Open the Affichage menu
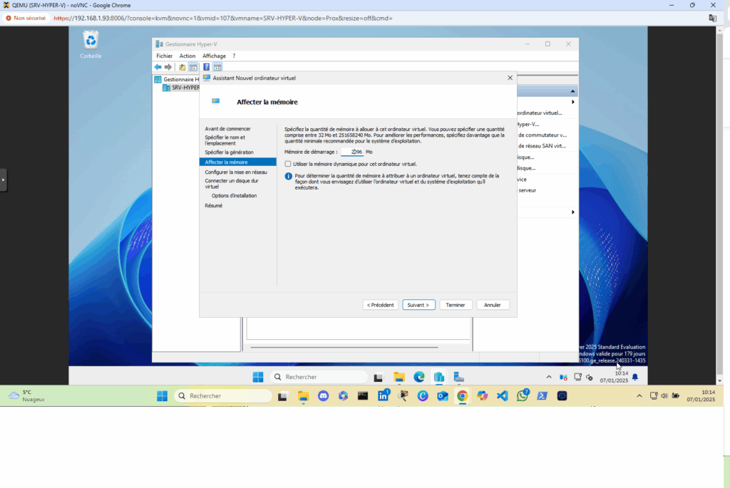The width and height of the screenshot is (730, 488). [x=214, y=56]
